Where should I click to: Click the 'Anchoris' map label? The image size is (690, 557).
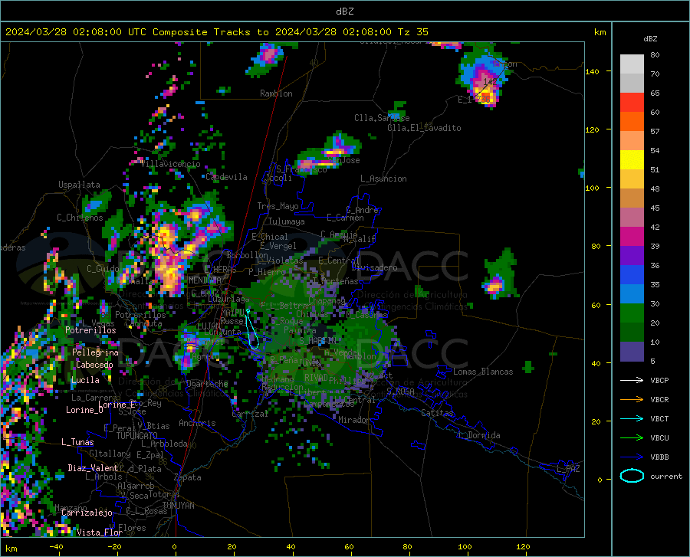tap(197, 423)
